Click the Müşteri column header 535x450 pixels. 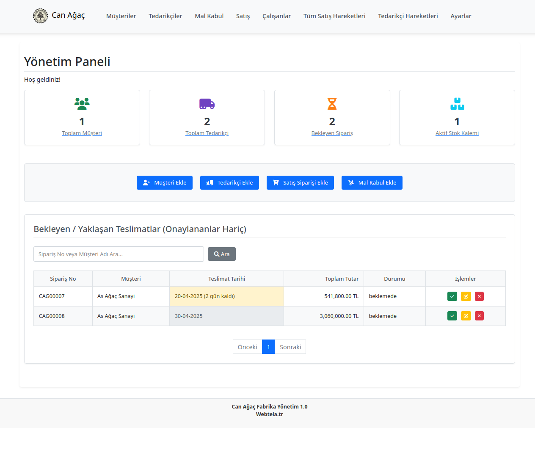click(x=131, y=279)
